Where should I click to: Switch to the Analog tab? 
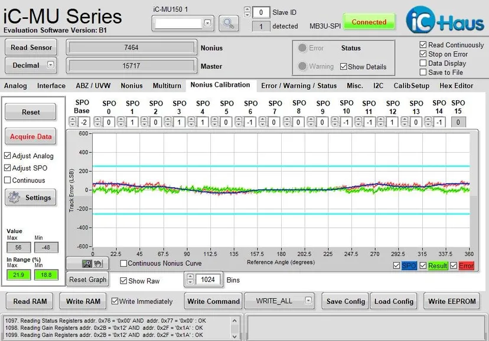pyautogui.click(x=15, y=86)
